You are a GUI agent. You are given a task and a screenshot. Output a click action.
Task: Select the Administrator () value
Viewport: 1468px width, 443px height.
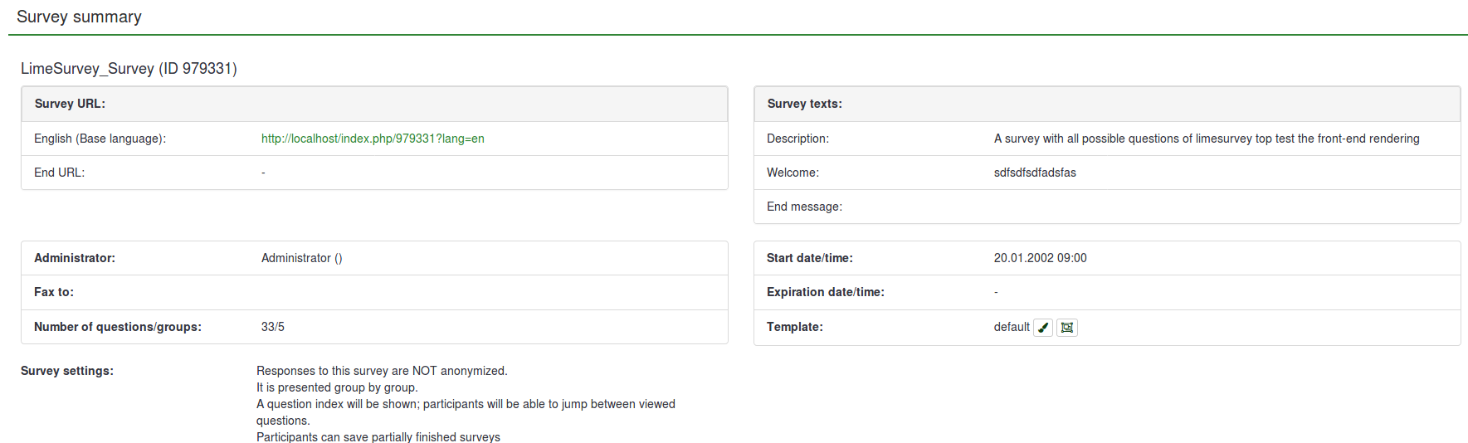pyautogui.click(x=301, y=258)
